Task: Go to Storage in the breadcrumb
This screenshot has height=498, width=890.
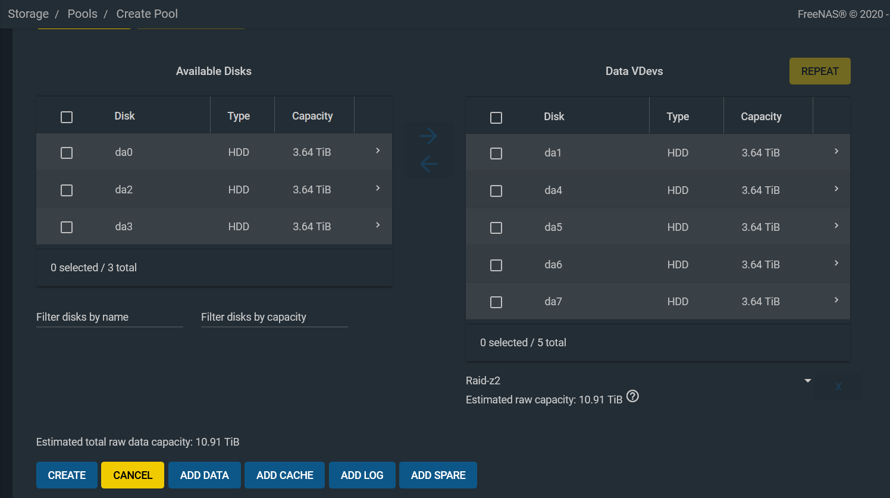Action: click(x=28, y=14)
